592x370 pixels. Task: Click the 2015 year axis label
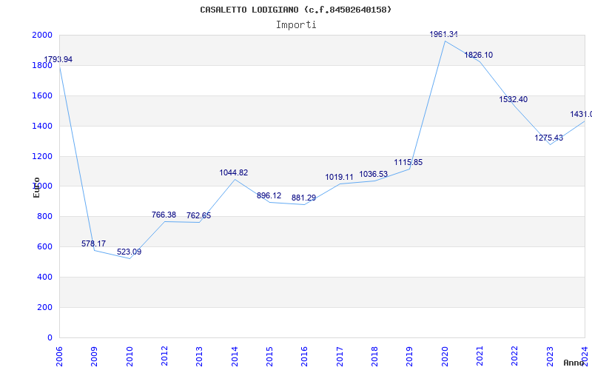coord(269,356)
